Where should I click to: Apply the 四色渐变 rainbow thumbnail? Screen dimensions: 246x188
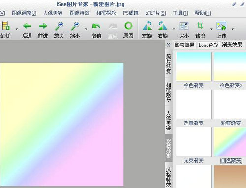(230, 142)
